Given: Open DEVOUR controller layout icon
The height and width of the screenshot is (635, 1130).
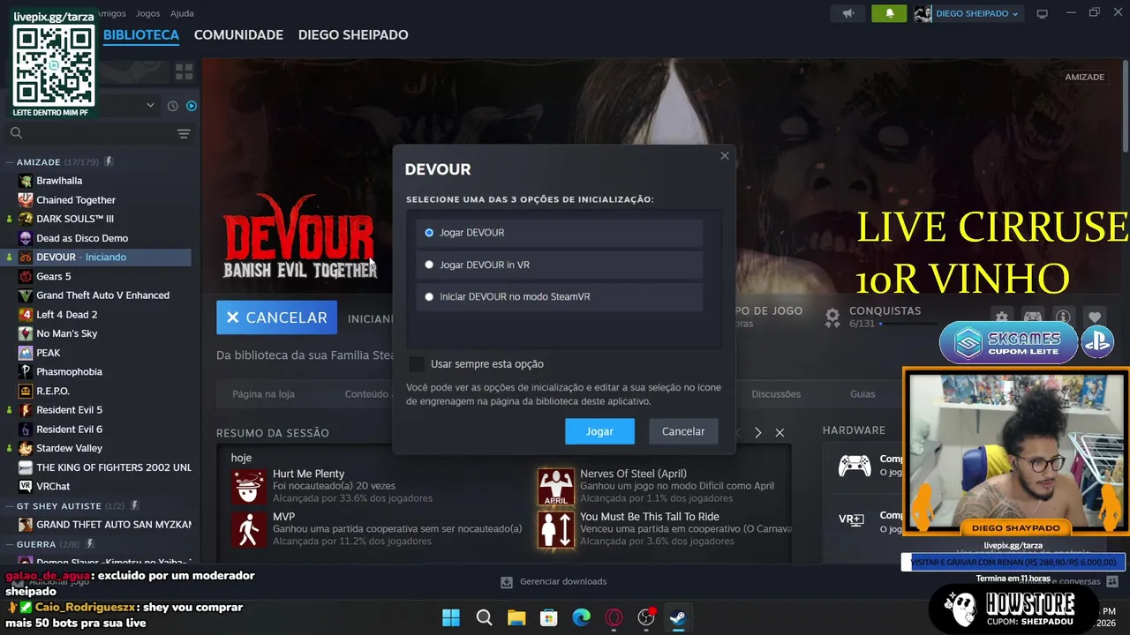Looking at the screenshot, I should [x=1032, y=317].
